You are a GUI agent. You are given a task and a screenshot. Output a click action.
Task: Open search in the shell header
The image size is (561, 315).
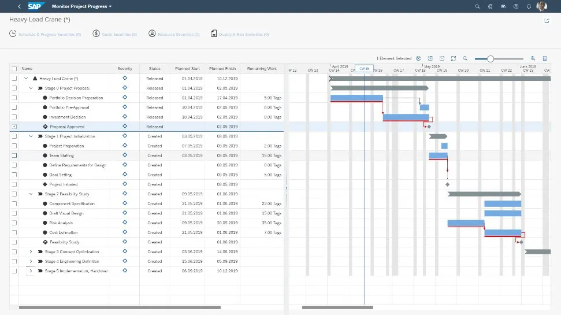(x=477, y=6)
